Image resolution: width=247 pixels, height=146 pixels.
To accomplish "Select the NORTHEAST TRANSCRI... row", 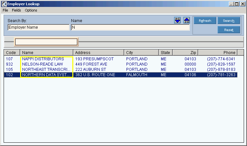I will click(x=121, y=70).
